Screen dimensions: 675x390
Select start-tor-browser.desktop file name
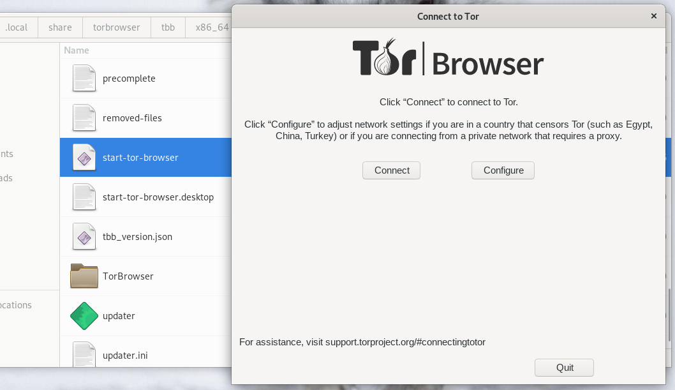[x=158, y=197]
